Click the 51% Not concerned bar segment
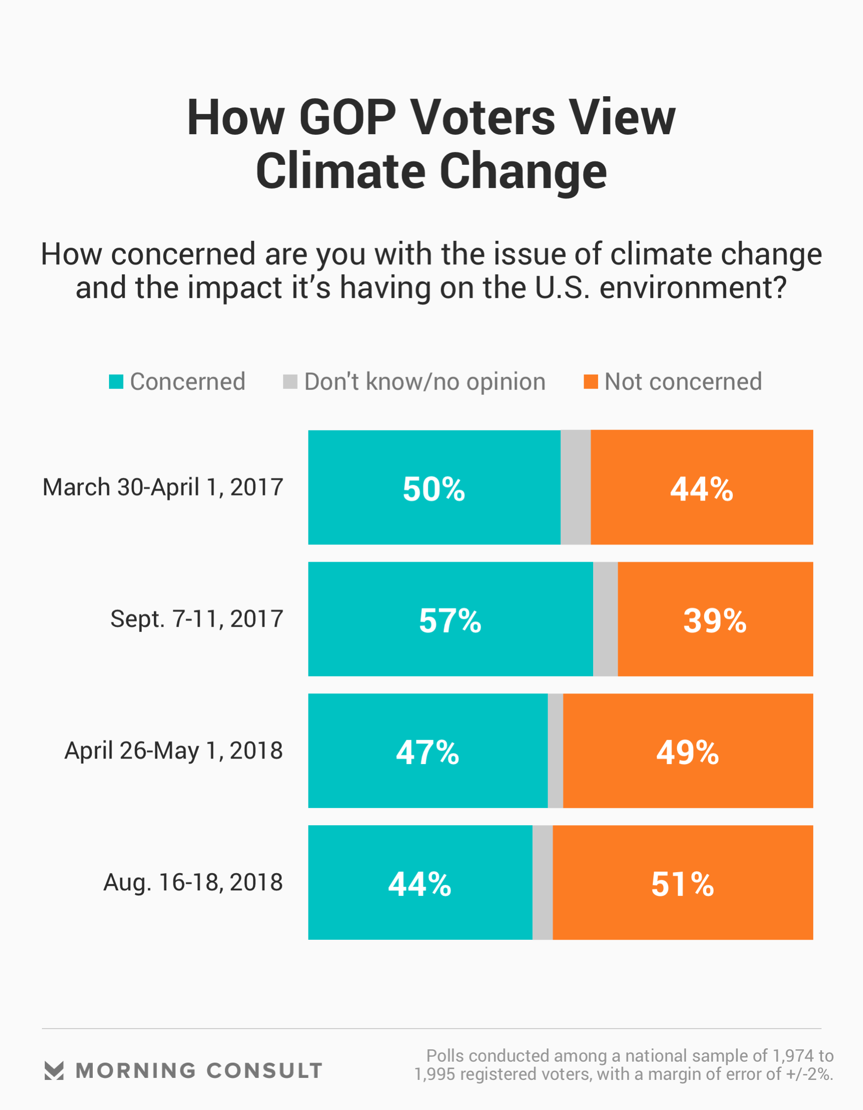This screenshot has height=1110, width=863. 682,882
